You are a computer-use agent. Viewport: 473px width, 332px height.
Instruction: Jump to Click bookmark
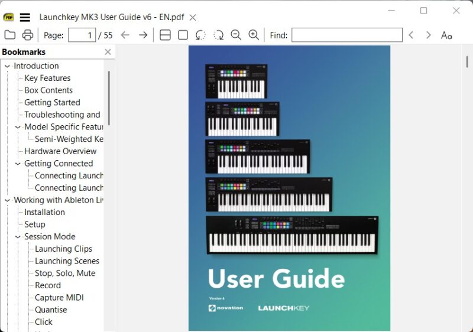point(43,322)
